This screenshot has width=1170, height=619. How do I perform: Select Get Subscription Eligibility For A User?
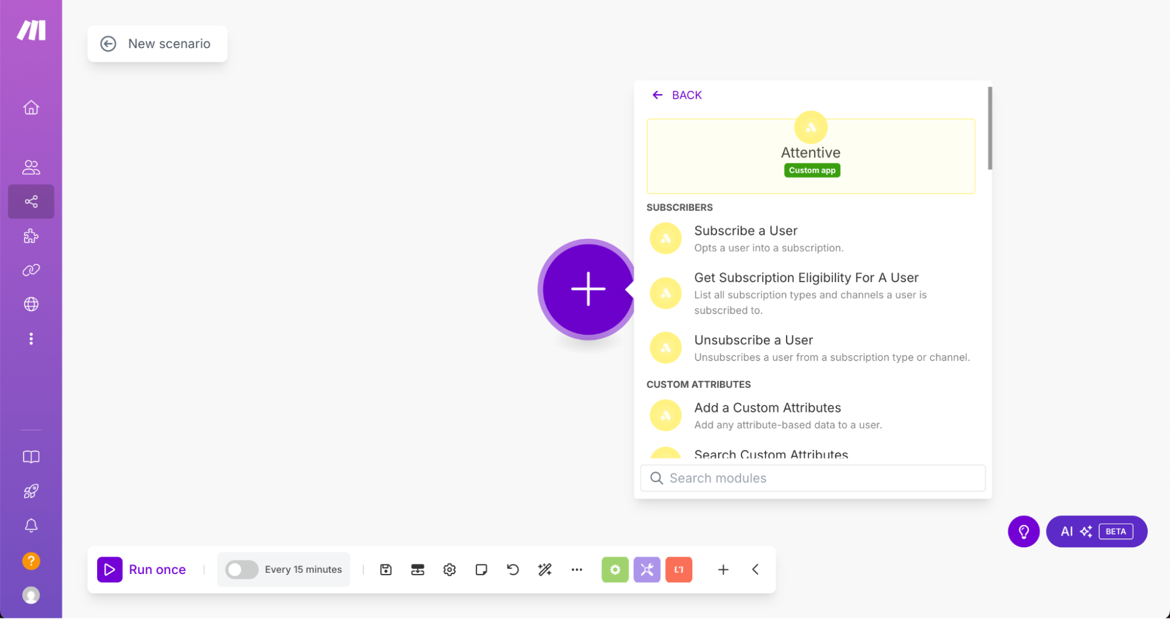point(811,293)
